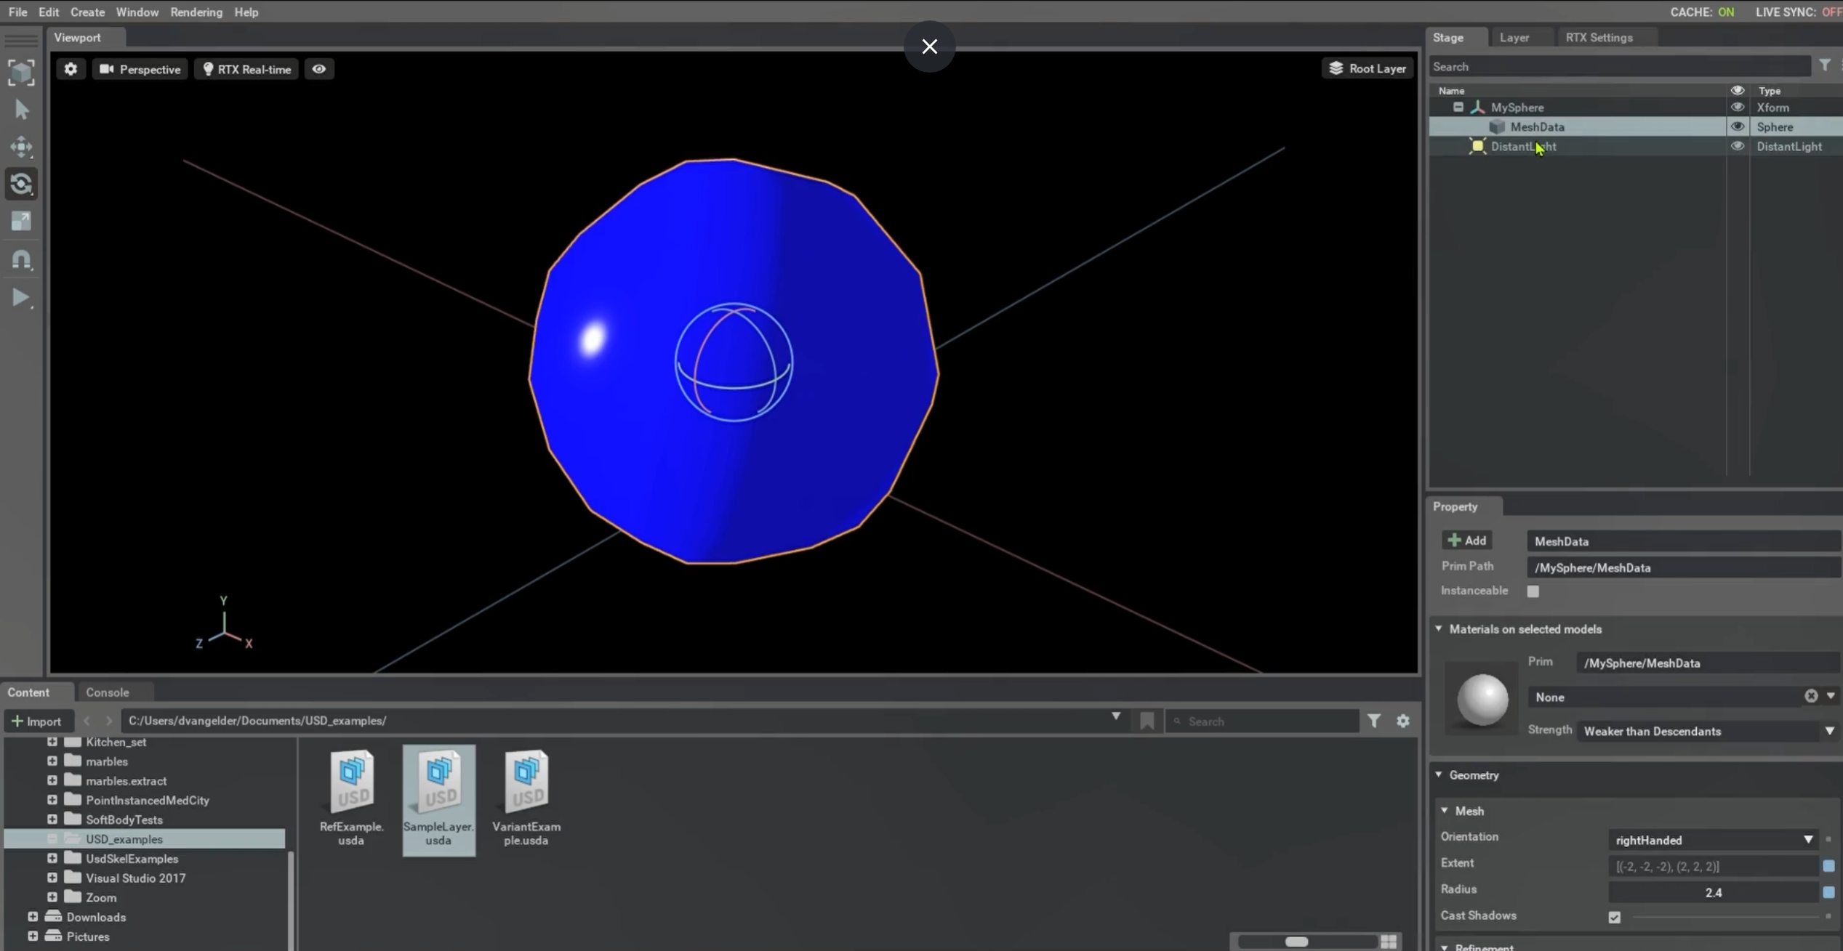Viewport: 1843px width, 951px height.
Task: Select the Rotate tool in left toolbar
Action: 21,184
